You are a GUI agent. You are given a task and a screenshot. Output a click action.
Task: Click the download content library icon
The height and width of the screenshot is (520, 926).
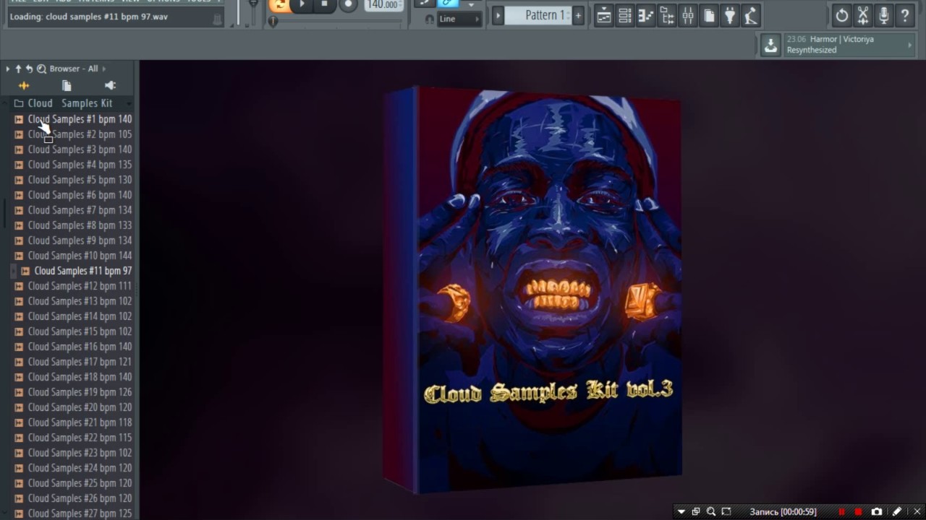pos(770,45)
